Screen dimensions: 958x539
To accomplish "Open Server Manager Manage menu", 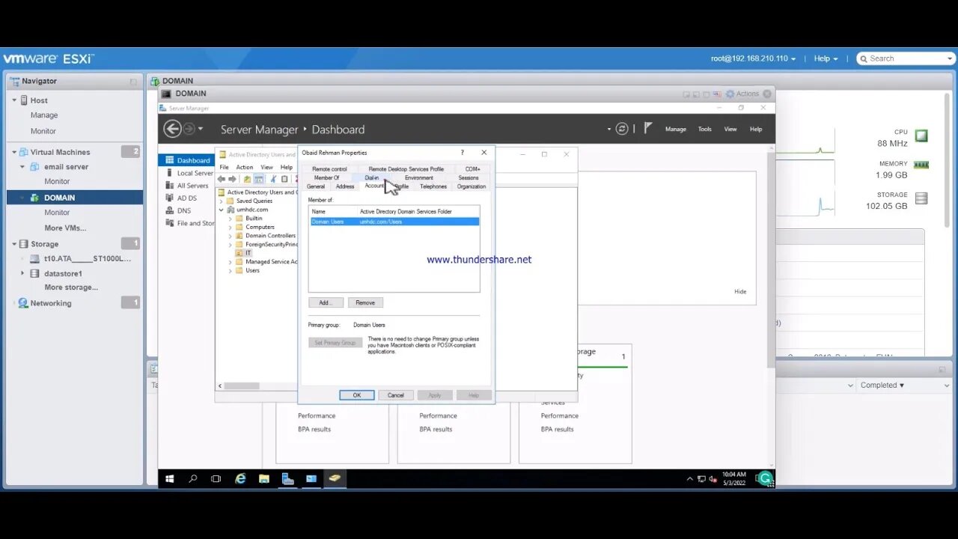I will (x=676, y=129).
